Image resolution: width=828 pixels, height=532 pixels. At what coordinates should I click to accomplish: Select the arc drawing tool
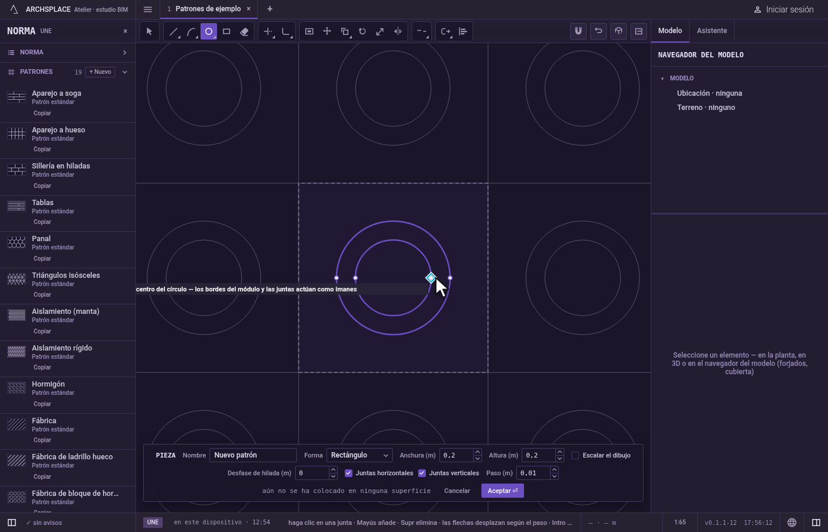(x=191, y=31)
